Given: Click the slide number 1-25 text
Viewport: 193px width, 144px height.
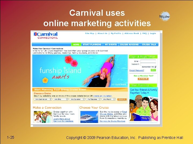Looking at the screenshot, I should coord(10,137).
